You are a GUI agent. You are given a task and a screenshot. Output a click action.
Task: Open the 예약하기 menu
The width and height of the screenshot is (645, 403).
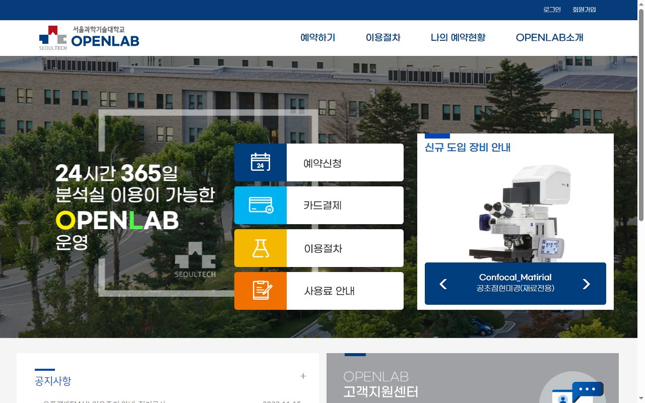pyautogui.click(x=318, y=37)
